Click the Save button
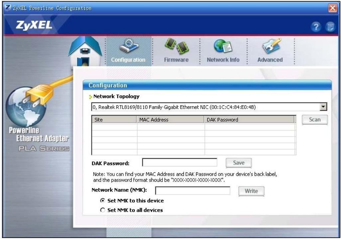 pos(239,163)
